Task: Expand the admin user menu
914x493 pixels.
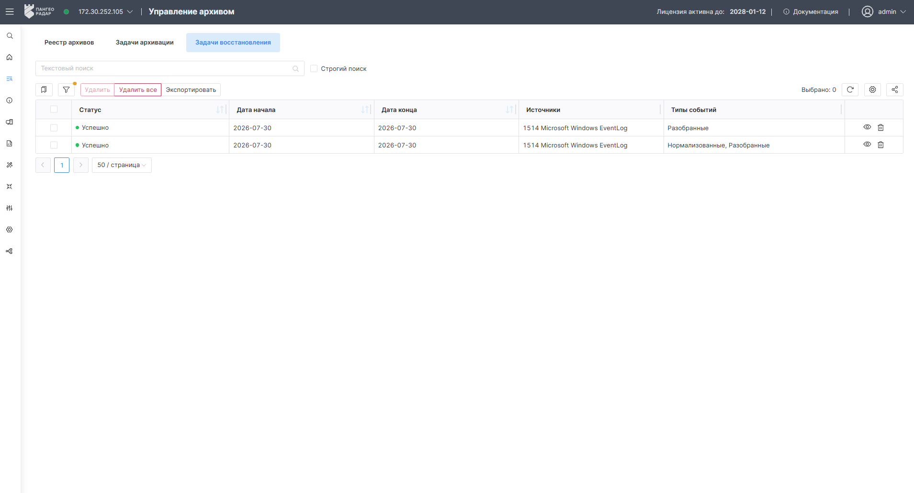Action: coord(884,12)
